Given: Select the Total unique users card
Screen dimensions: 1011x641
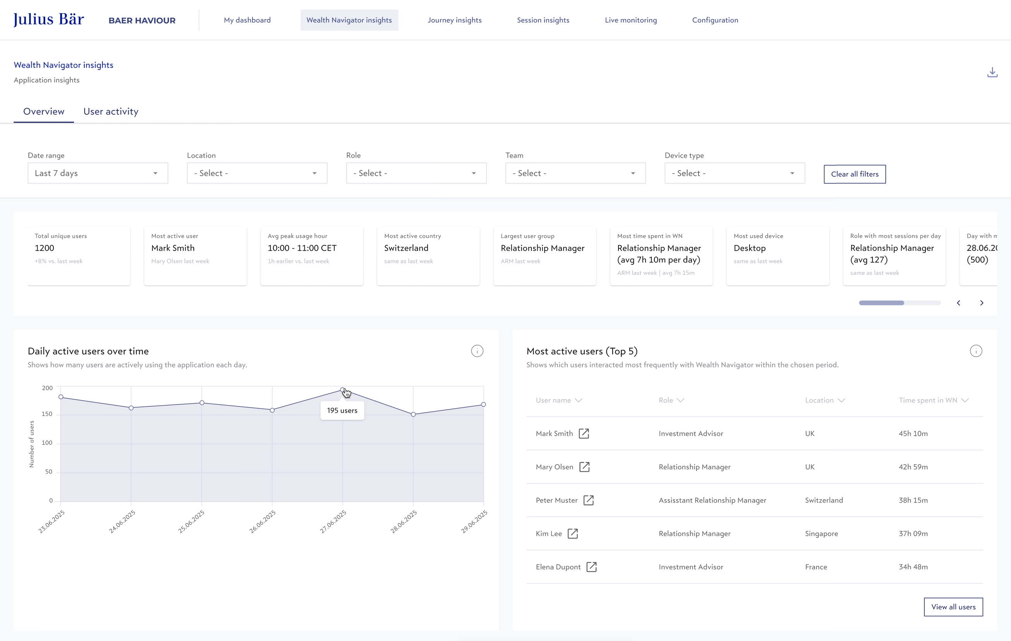Looking at the screenshot, I should [79, 256].
